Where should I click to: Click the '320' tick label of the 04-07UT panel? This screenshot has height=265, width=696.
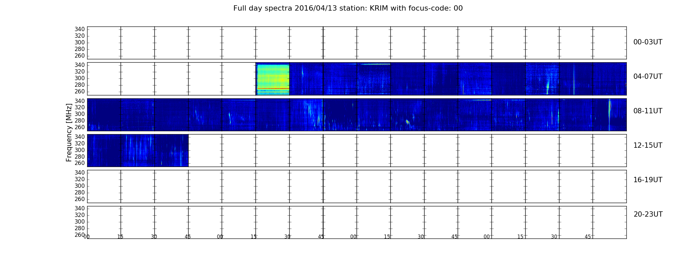point(80,72)
